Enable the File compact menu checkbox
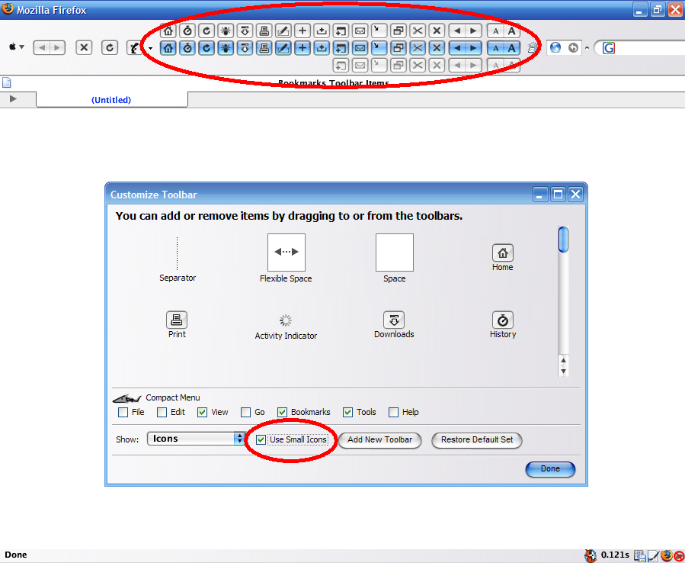The height and width of the screenshot is (563, 685). tap(123, 412)
